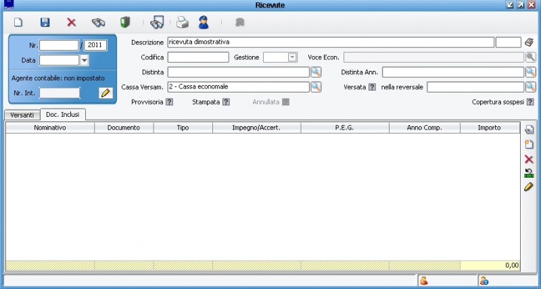The width and height of the screenshot is (541, 289).
Task: Toggle the Stampata checkbox
Action: coord(226,102)
